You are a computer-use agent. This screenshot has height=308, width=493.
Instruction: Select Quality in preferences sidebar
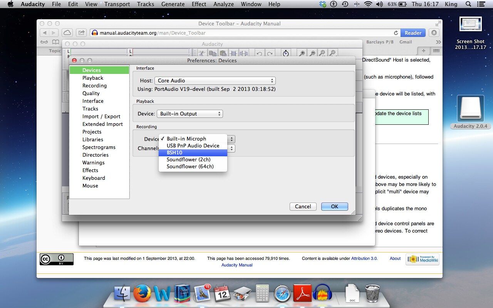coord(99,93)
